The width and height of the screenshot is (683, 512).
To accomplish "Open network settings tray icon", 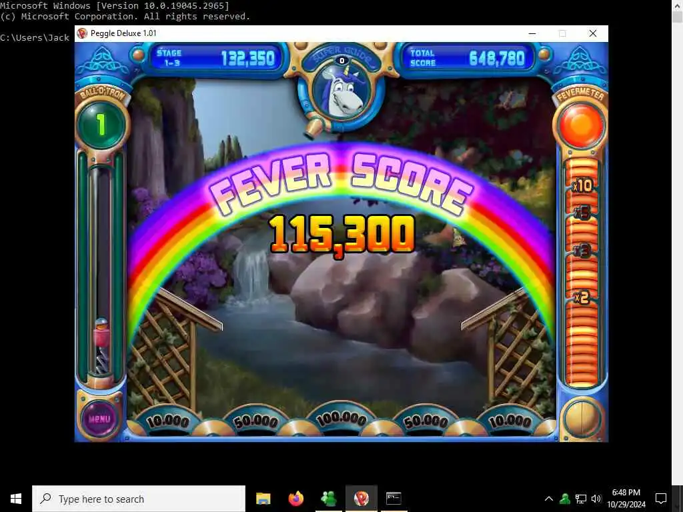I will tap(581, 499).
